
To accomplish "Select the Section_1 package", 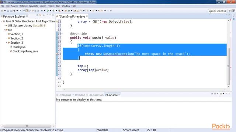I will (15, 34).
